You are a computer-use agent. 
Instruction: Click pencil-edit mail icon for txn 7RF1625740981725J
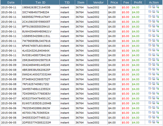tap(150, 84)
